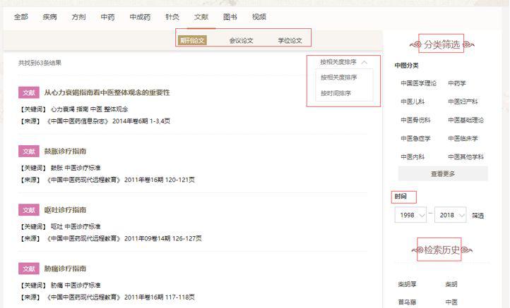The height and width of the screenshot is (308, 510).
Task: Choose 按时间排序 option in sort list
Action: (336, 93)
